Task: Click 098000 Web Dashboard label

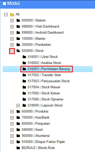Action: coord(40,27)
